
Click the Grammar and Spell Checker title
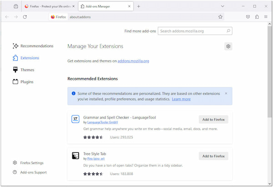pyautogui.click(x=119, y=117)
